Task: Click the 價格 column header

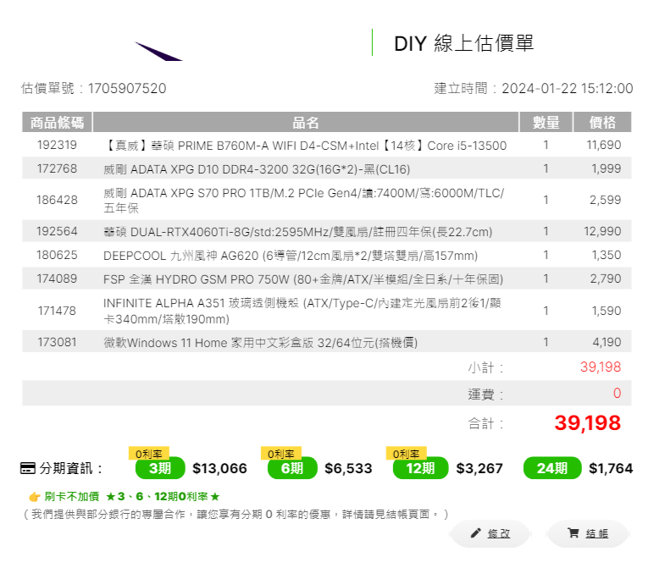Action: (602, 122)
